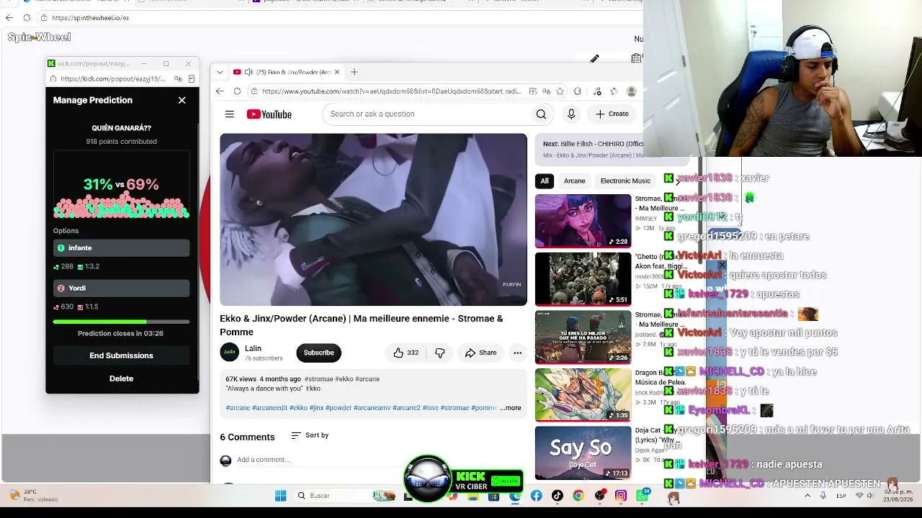Click the pencil edit icon on SpinWheel page
The height and width of the screenshot is (518, 922).
tap(594, 59)
